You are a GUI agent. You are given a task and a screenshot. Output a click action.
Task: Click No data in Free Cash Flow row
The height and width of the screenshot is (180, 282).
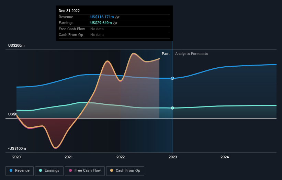(x=97, y=29)
